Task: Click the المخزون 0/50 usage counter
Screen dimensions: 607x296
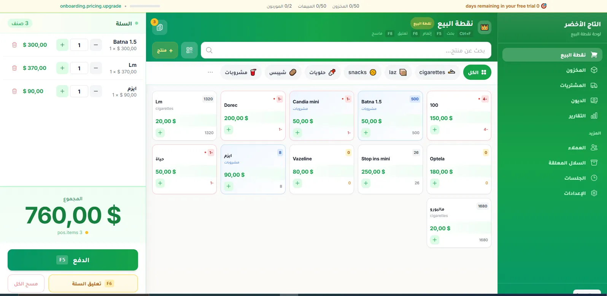Action: [x=346, y=6]
